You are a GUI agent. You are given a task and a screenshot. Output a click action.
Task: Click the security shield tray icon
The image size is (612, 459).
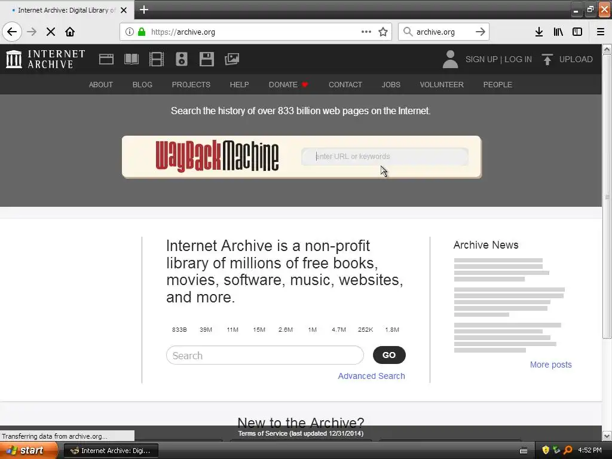(545, 450)
